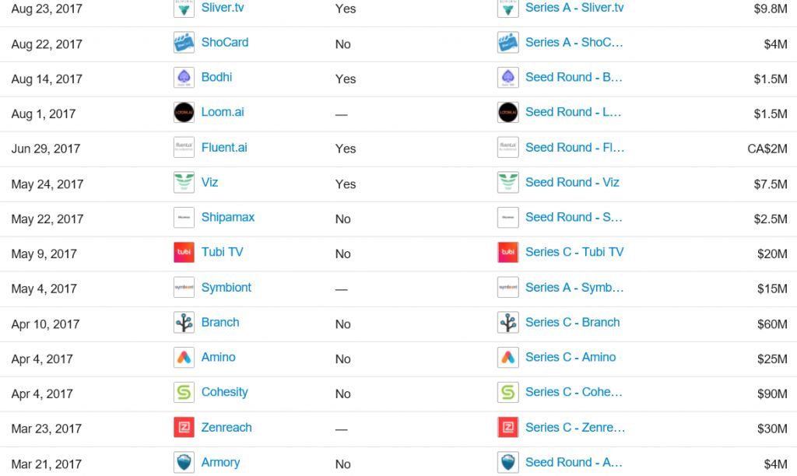The height and width of the screenshot is (476, 797).
Task: Open the Seed Round - Viz link
Action: tap(572, 182)
